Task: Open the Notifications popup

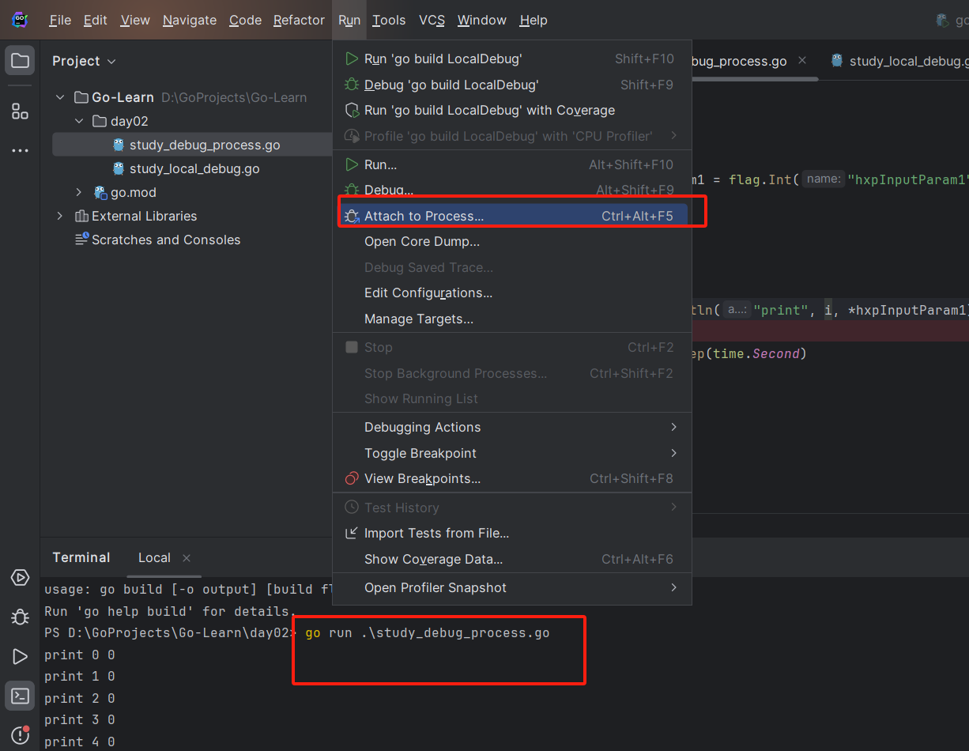Action: tap(19, 734)
